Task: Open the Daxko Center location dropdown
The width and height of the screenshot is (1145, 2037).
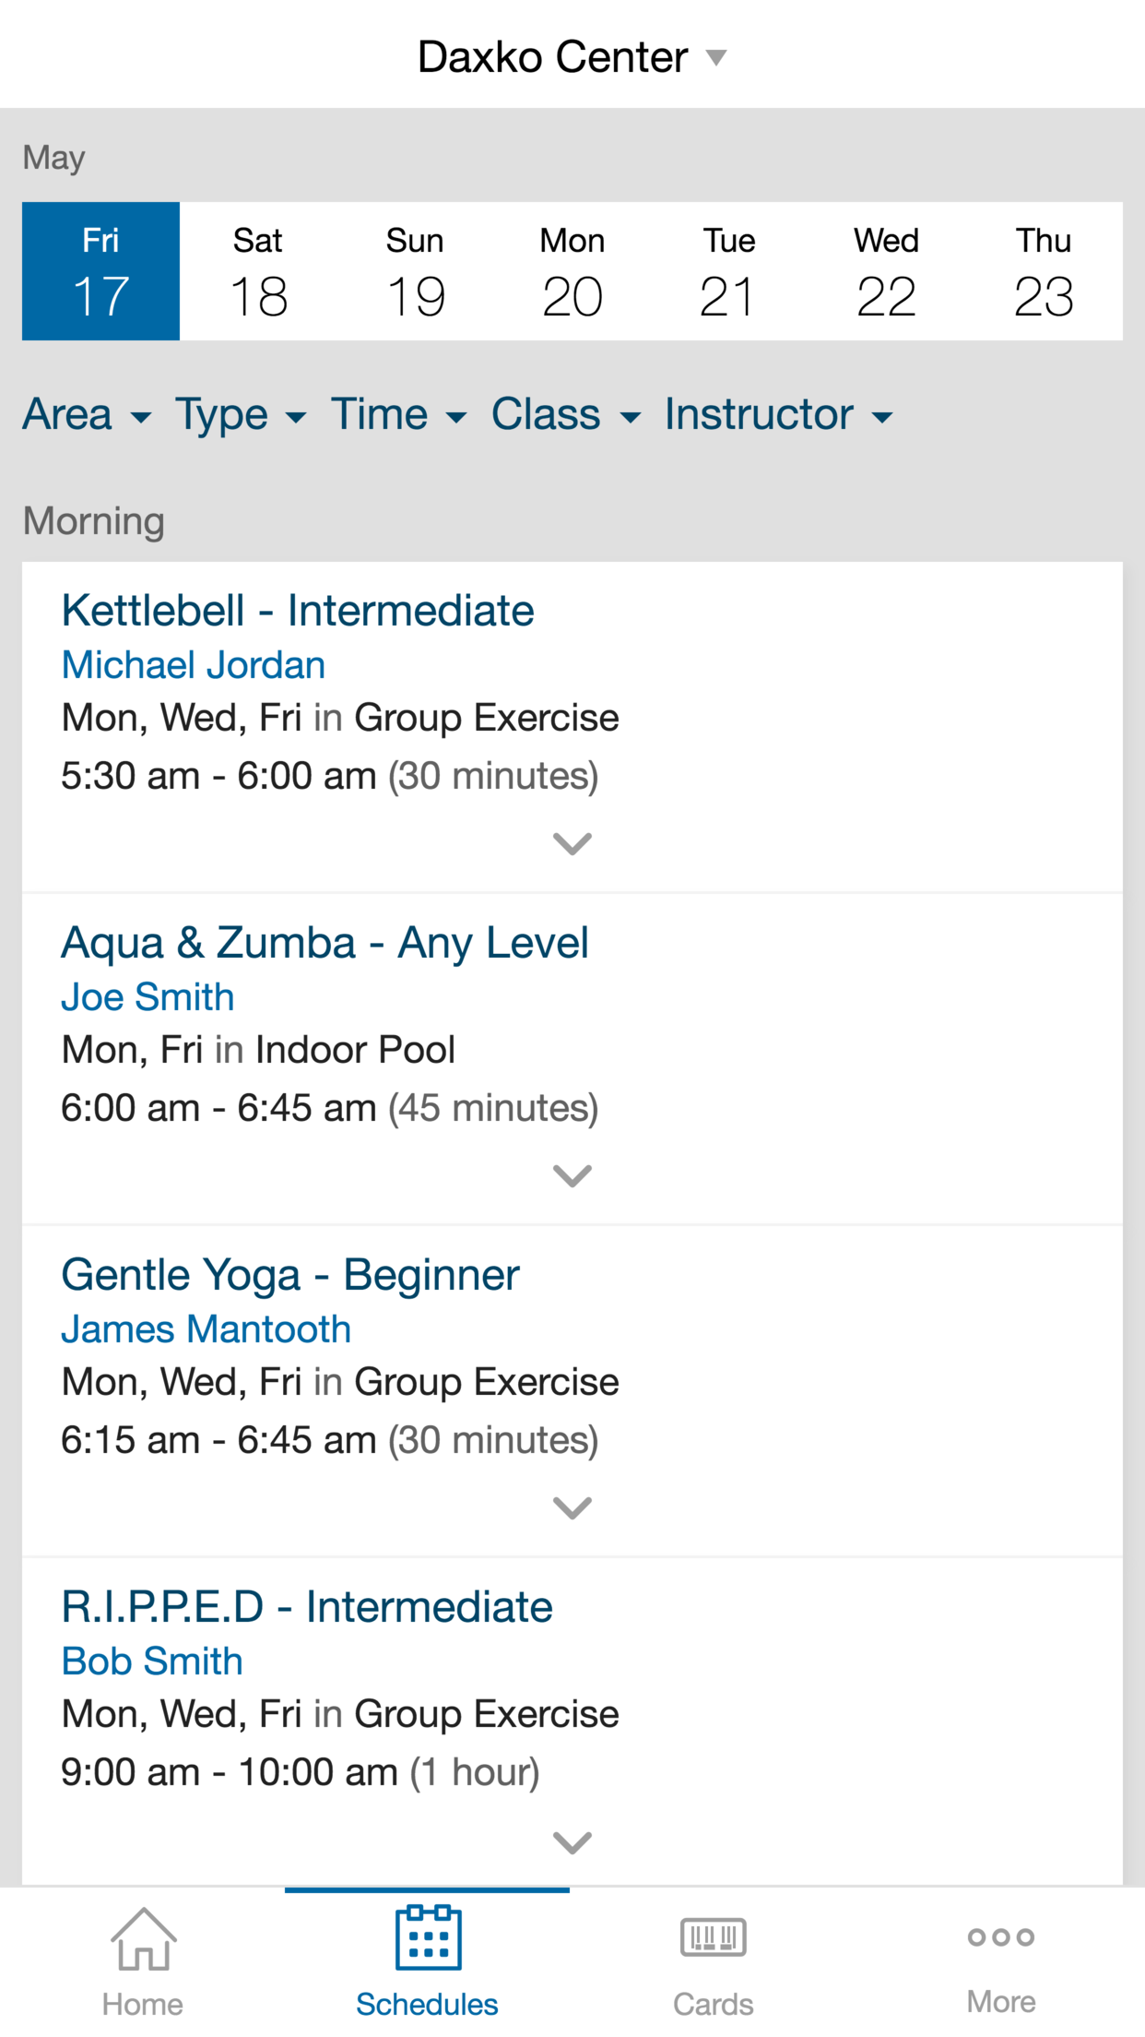Action: coord(572,57)
